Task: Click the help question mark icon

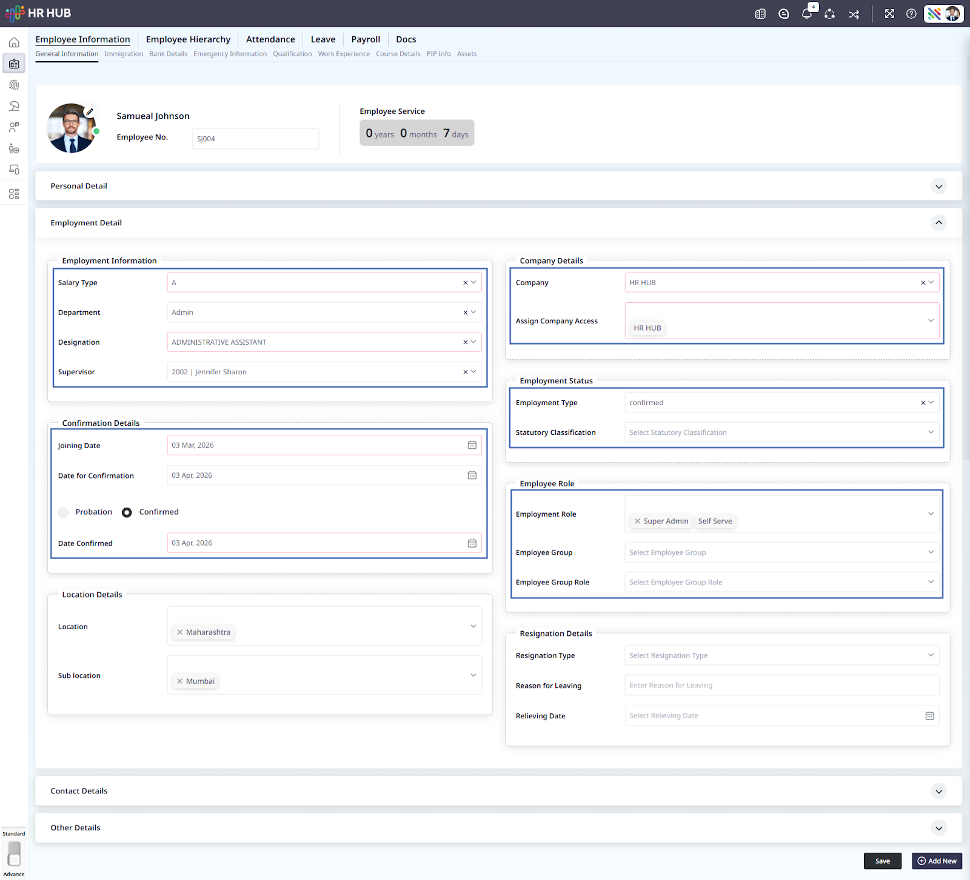Action: pyautogui.click(x=911, y=14)
